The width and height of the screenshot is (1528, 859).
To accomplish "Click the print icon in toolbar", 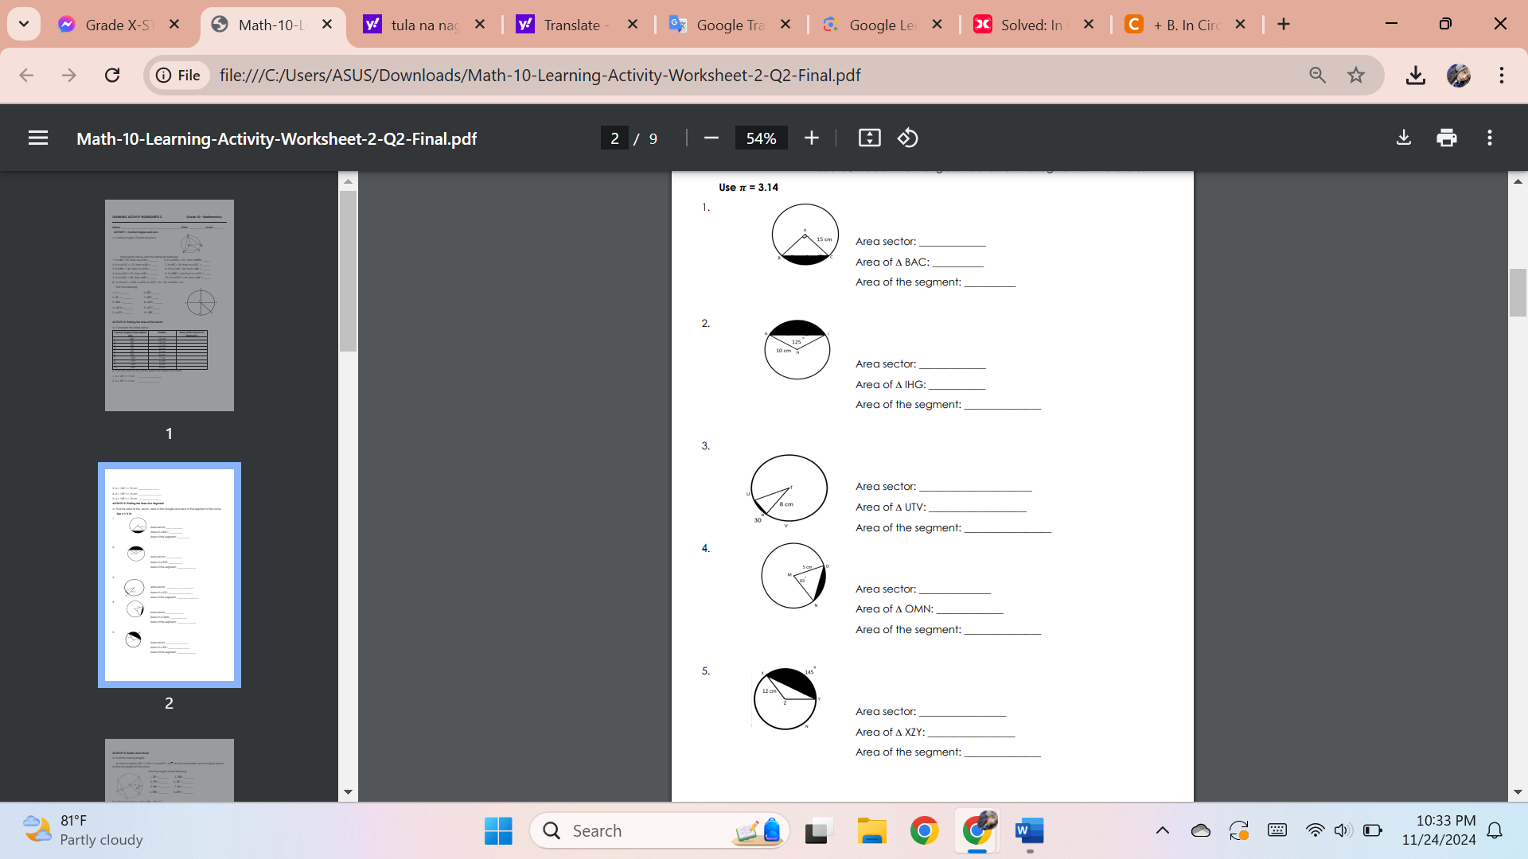I will pyautogui.click(x=1447, y=138).
